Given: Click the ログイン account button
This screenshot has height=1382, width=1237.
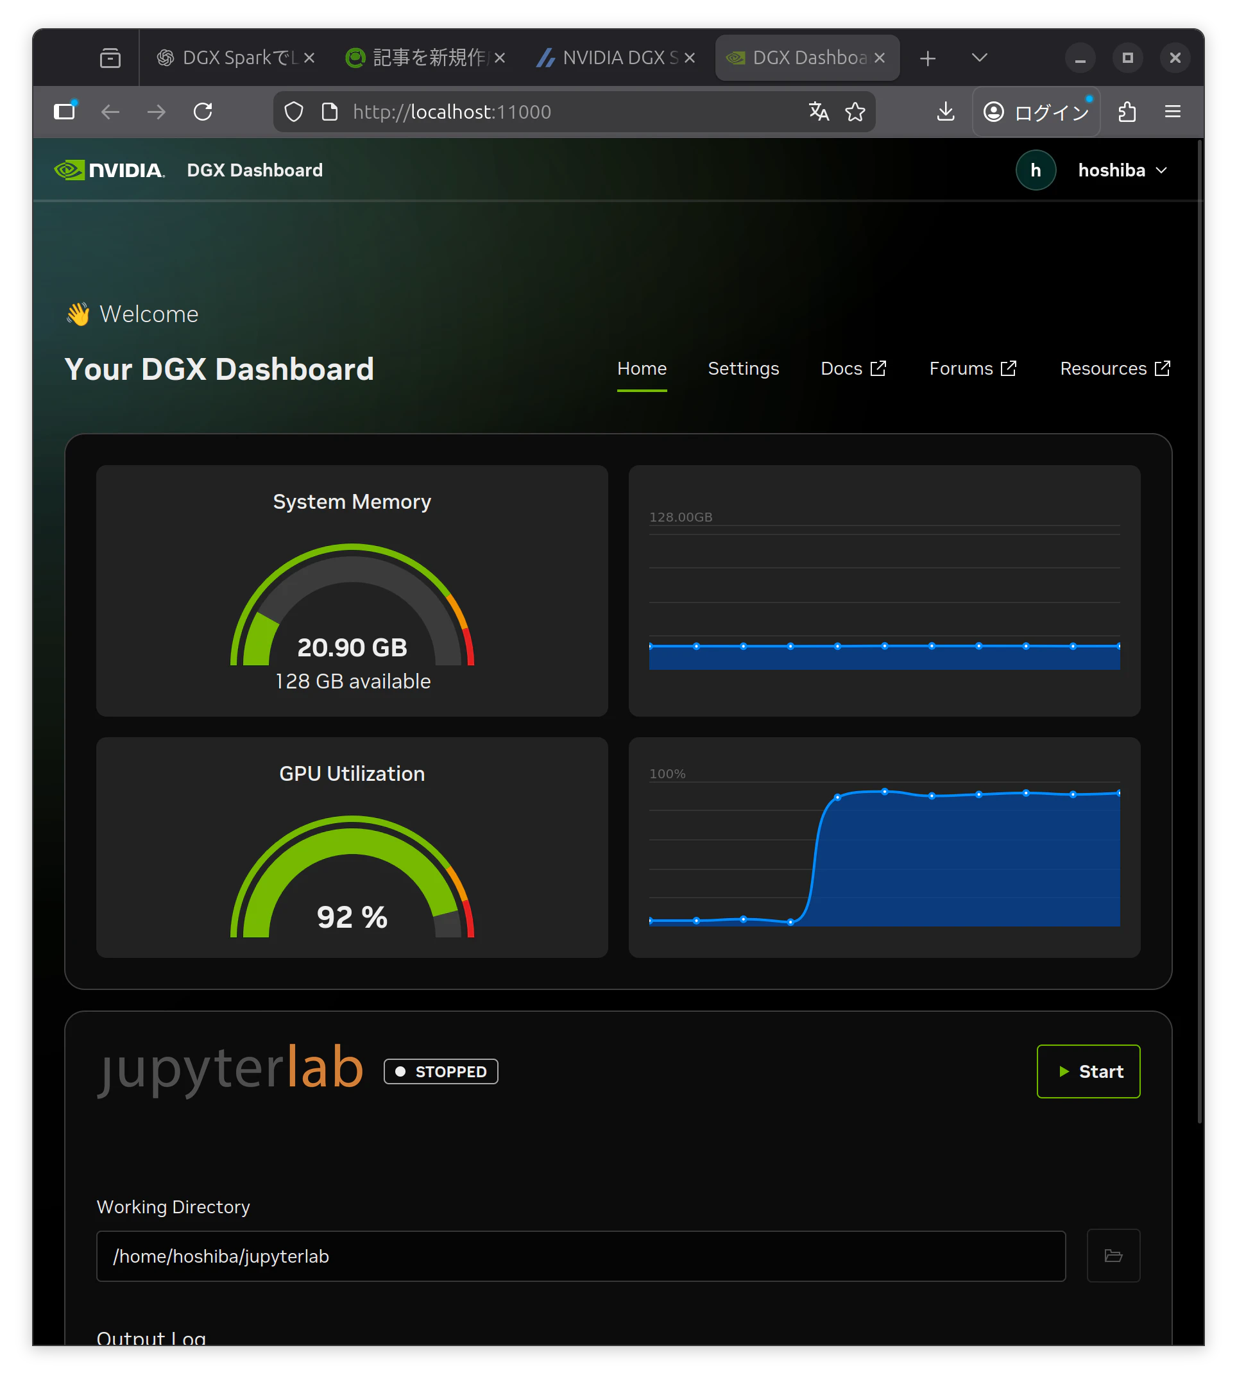Looking at the screenshot, I should tap(1036, 112).
